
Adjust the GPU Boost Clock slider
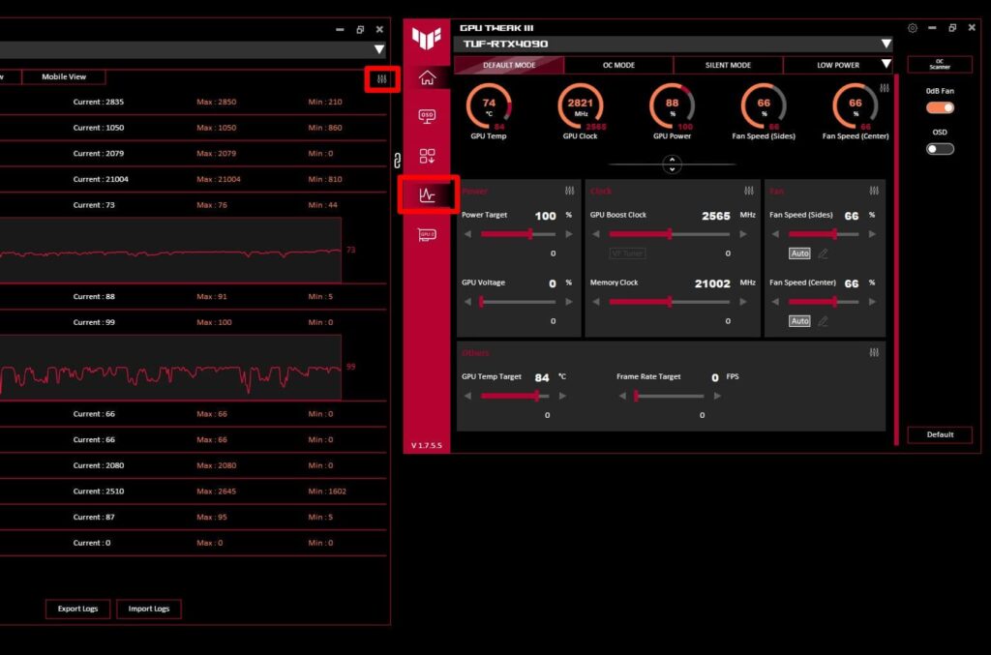[670, 234]
